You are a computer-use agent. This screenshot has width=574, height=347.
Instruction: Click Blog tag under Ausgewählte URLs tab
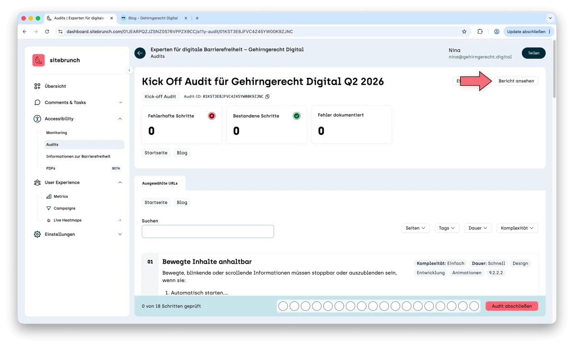(182, 202)
